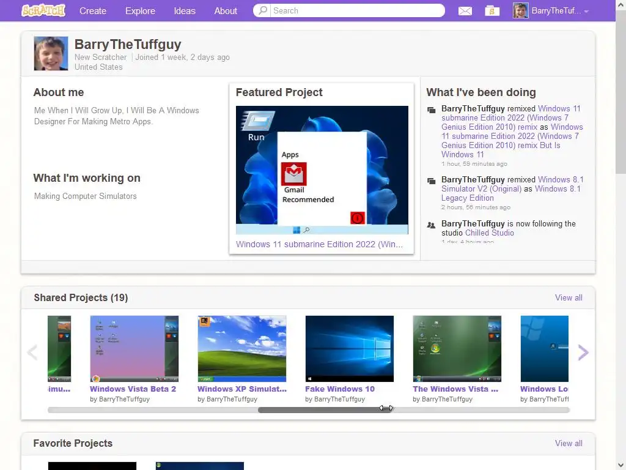The image size is (626, 470).
Task: Click The Windows Vista green thumbnail
Action: (x=457, y=348)
